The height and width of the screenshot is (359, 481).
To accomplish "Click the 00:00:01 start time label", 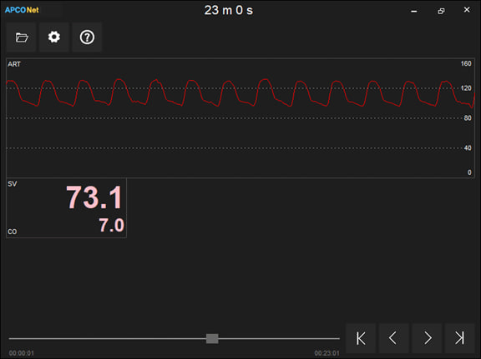I will pyautogui.click(x=22, y=353).
